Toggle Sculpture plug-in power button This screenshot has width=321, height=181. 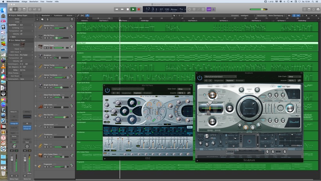tap(200, 78)
